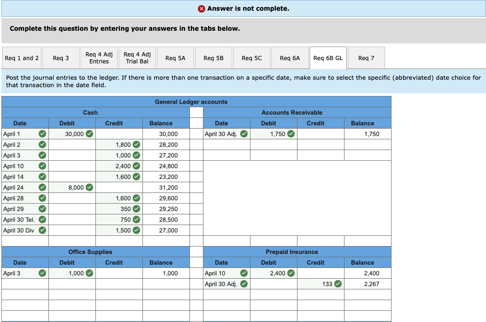Click empty credit cell in Office Supplies April 3 row

119,273
